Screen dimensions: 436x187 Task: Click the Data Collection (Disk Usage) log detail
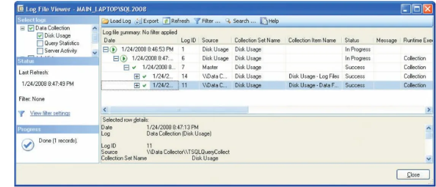[x=179, y=134]
